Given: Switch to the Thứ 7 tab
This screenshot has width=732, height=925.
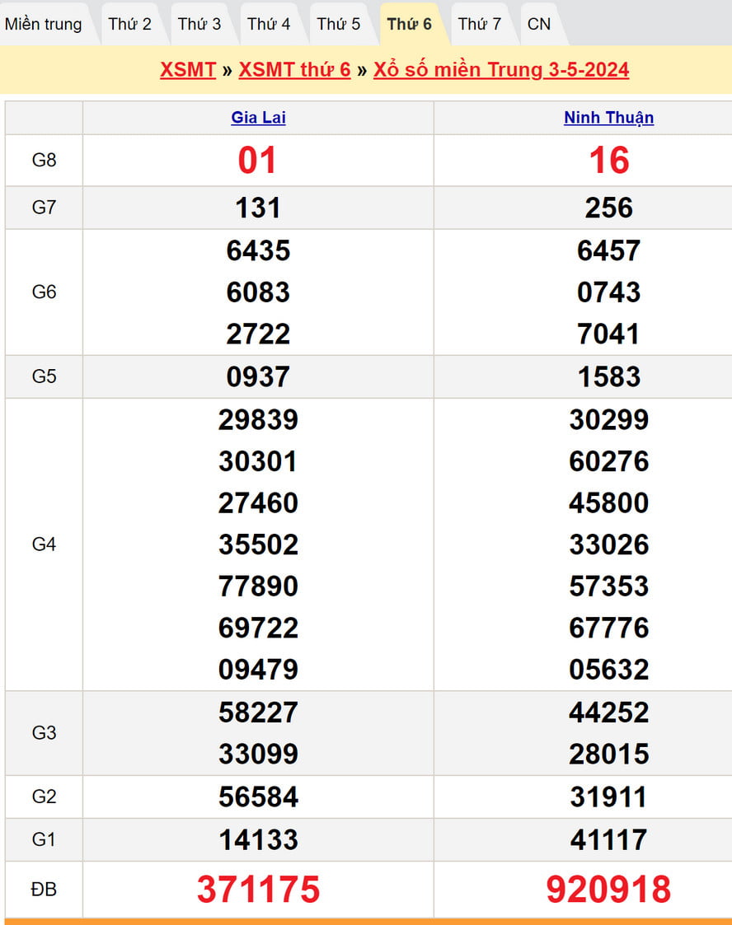Looking at the screenshot, I should click(479, 24).
